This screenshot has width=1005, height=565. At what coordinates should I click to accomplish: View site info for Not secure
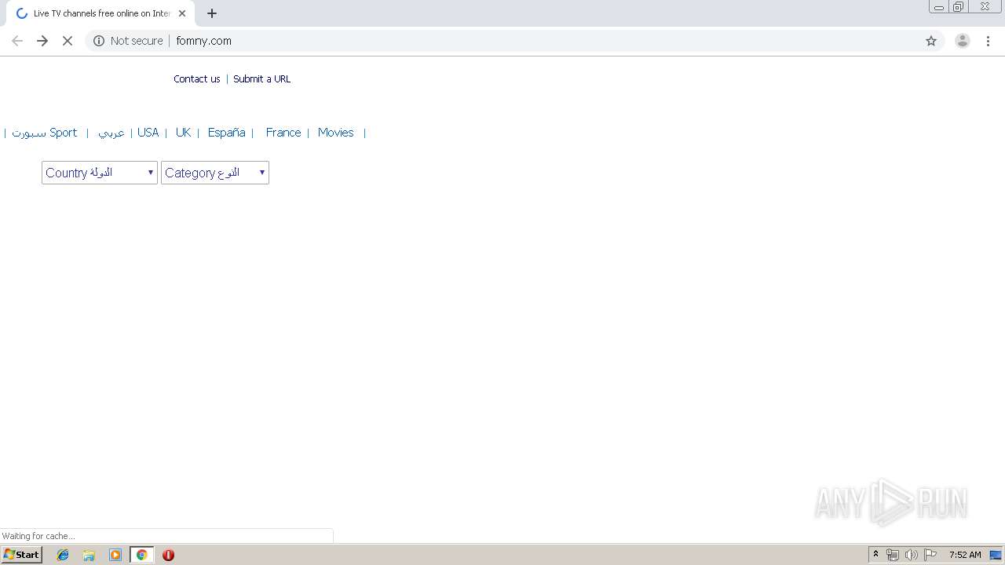128,41
